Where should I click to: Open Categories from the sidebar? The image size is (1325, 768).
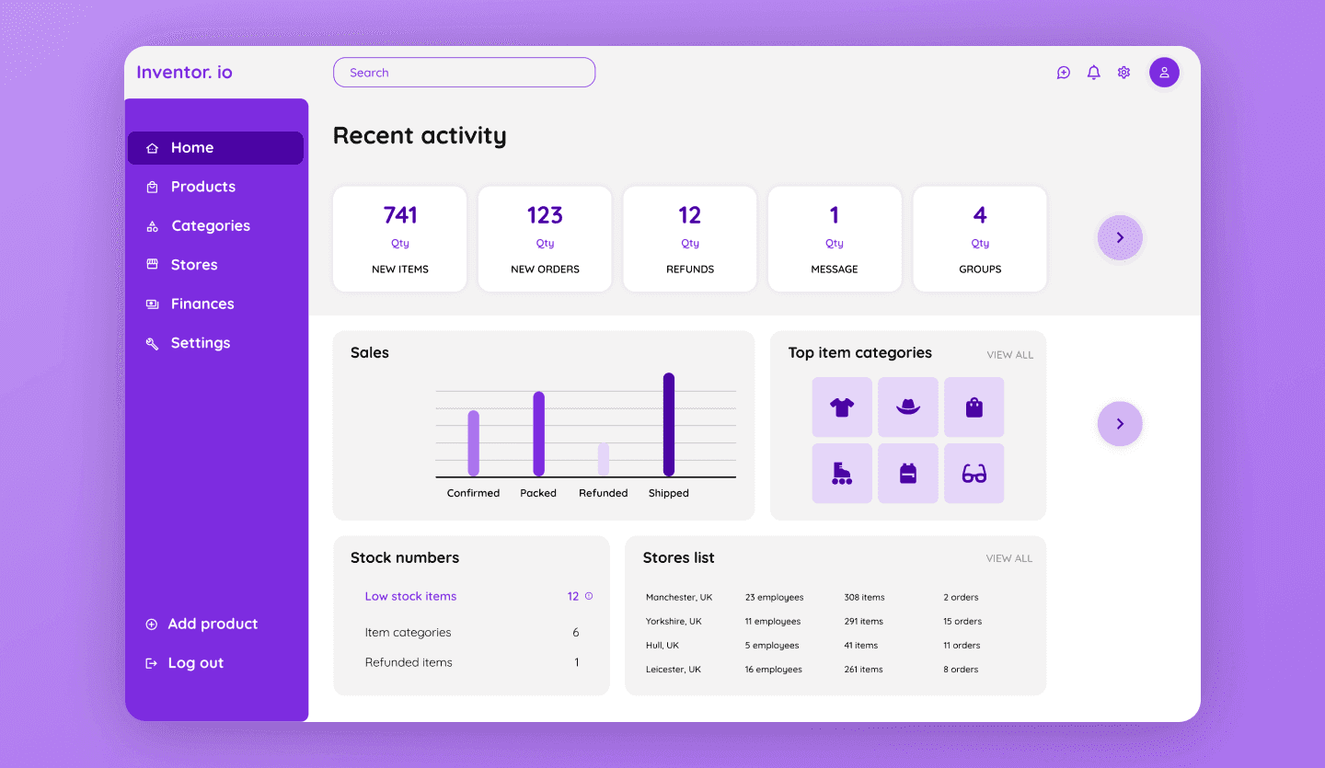click(x=210, y=226)
